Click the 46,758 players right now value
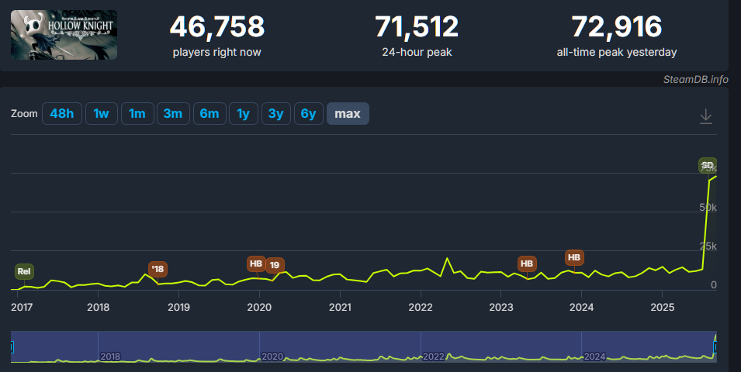Viewport: 741px width, 372px height. [217, 27]
